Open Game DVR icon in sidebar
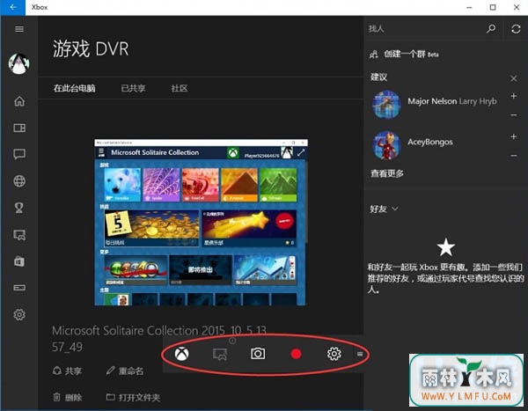The height and width of the screenshot is (411, 528). click(x=19, y=234)
